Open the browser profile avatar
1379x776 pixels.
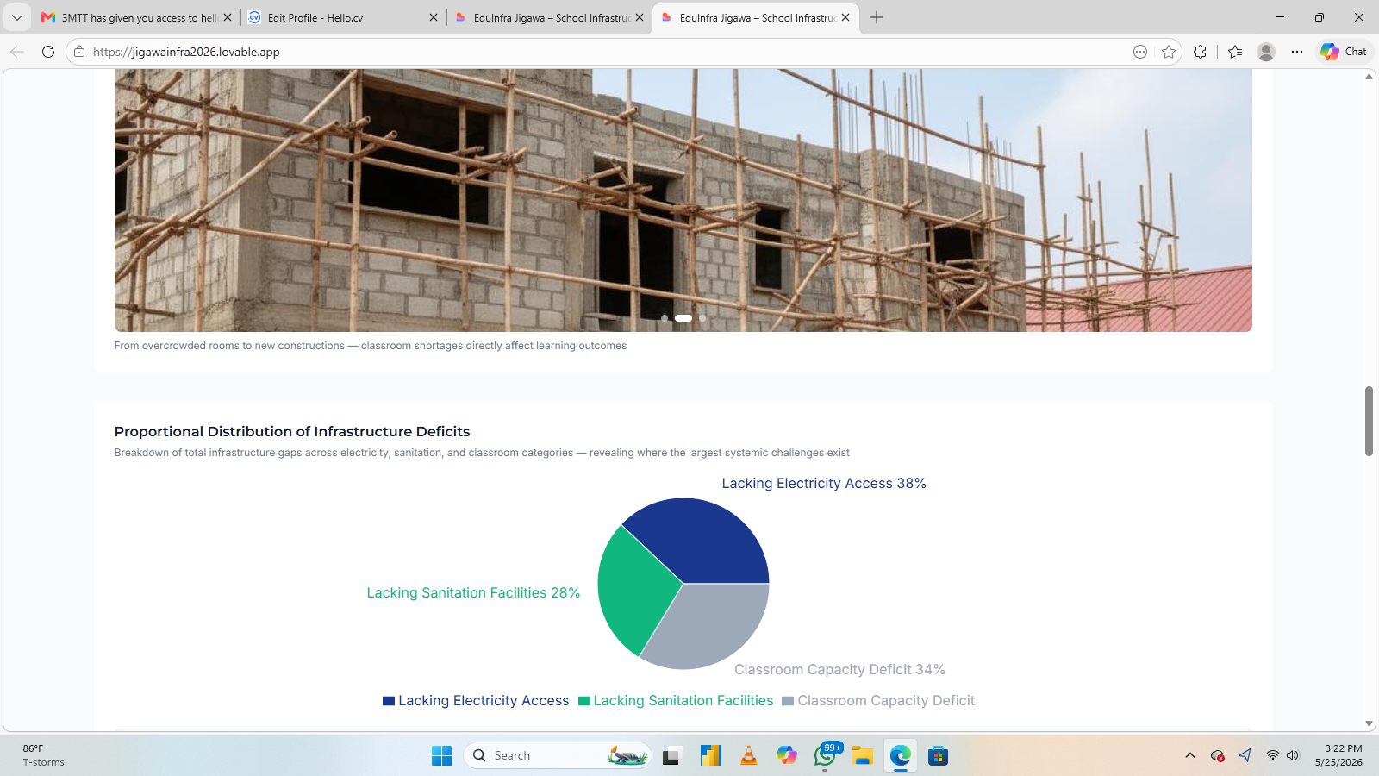(1266, 52)
